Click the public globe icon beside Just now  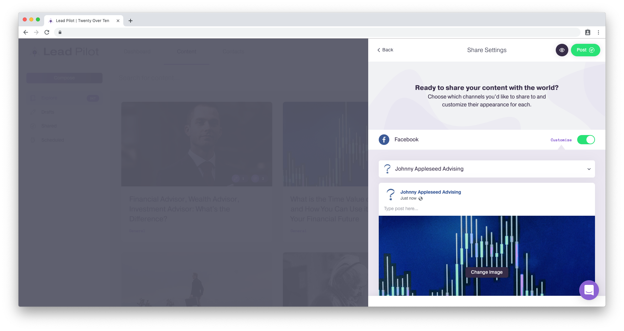point(420,199)
